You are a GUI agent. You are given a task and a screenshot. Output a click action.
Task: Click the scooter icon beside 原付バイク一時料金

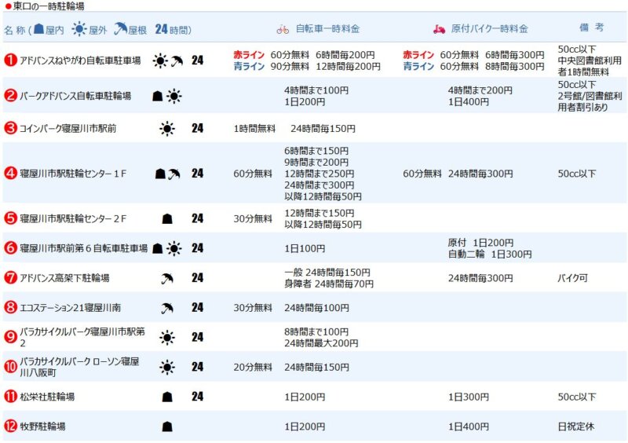440,30
